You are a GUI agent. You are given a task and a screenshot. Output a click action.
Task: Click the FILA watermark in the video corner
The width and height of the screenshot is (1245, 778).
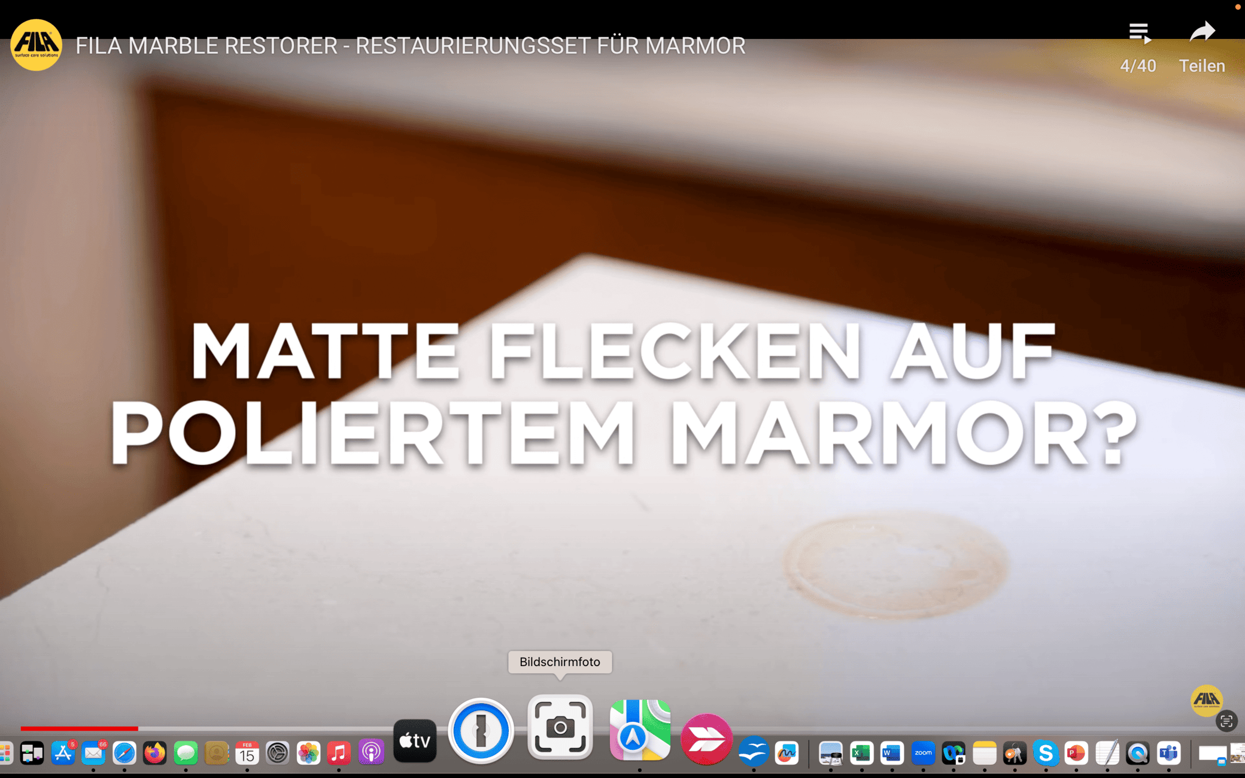1206,700
